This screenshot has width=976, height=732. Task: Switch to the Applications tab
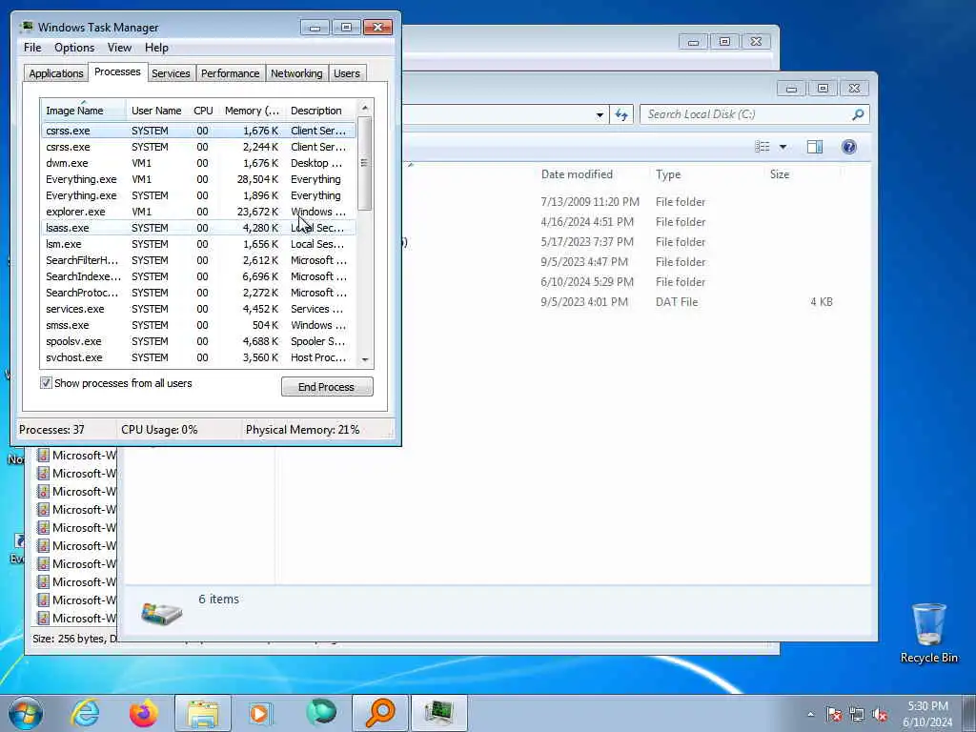(x=56, y=73)
